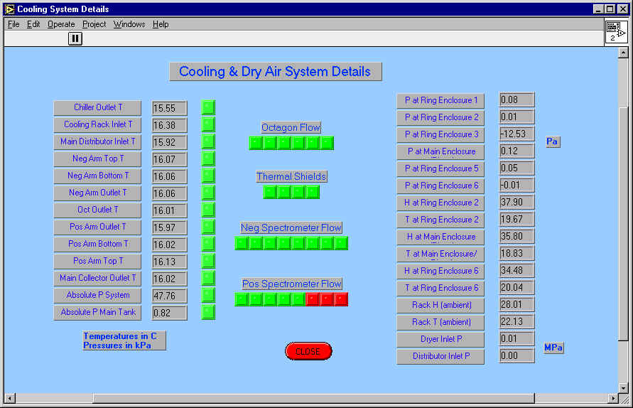Click the H at Ring Enclosure 2 value 37.90
This screenshot has height=408, width=633.
click(517, 202)
